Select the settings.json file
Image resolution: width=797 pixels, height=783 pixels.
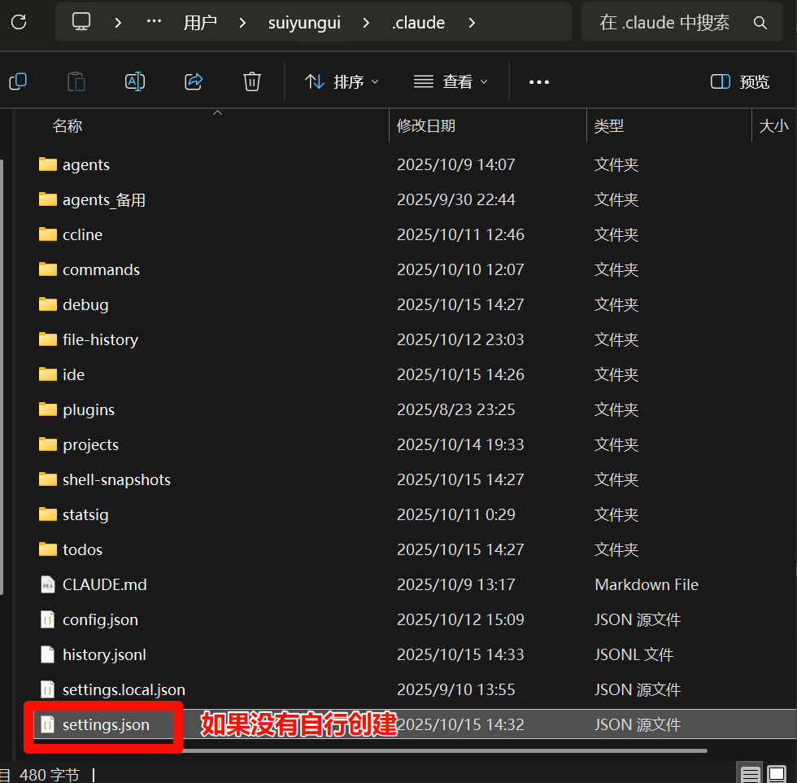[x=106, y=724]
